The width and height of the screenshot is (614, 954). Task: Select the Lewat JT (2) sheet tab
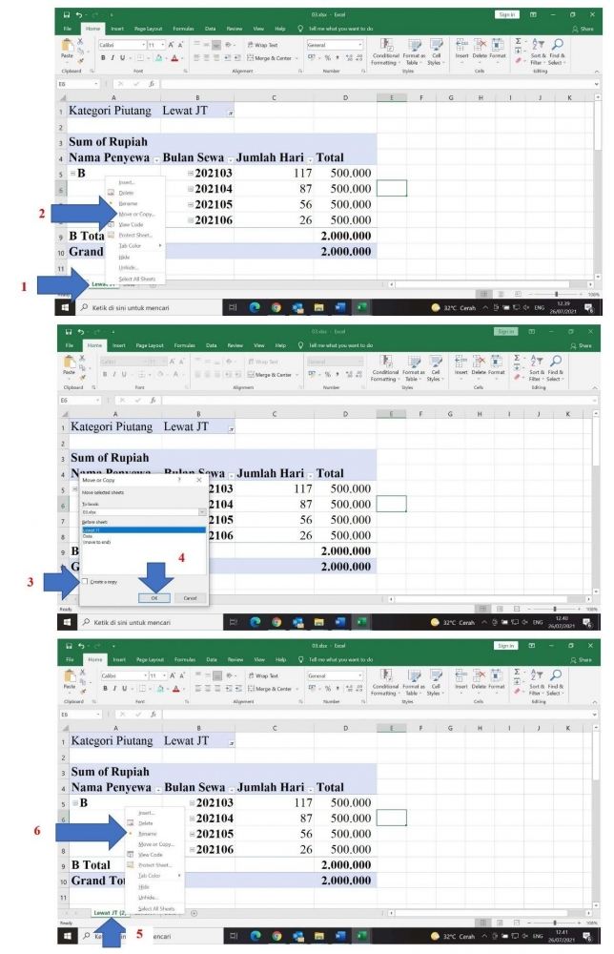[108, 913]
